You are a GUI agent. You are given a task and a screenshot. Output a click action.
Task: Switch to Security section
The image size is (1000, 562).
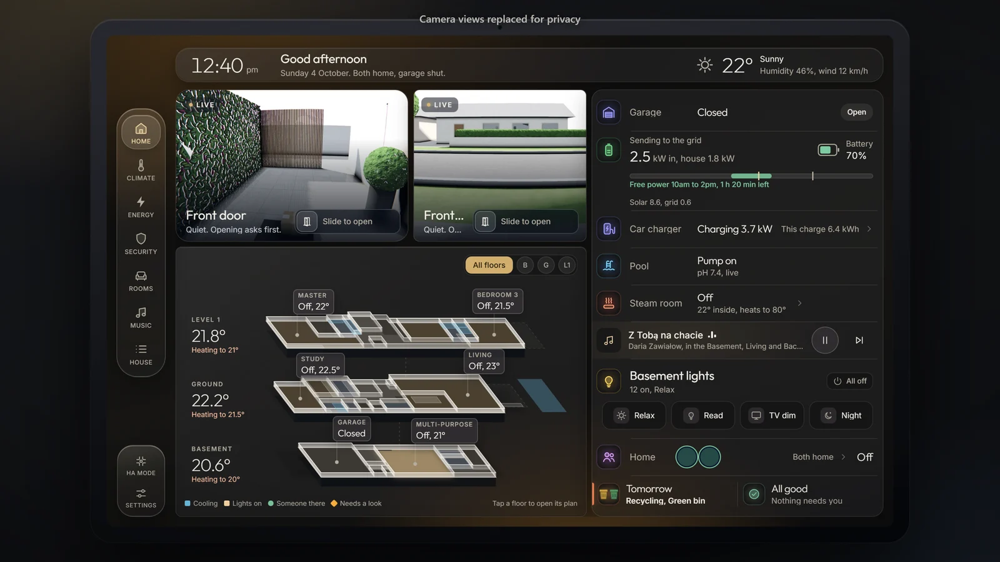pos(141,244)
